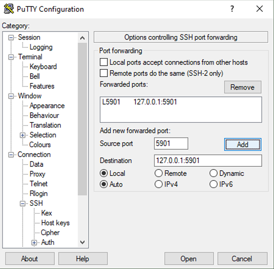Expand the Auth tree node
The height and width of the screenshot is (269, 274).
point(34,243)
